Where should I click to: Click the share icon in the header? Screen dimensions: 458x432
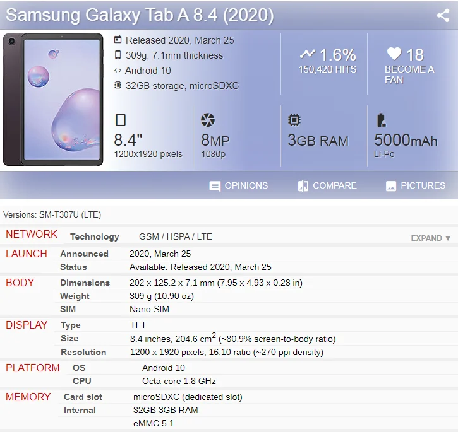(443, 16)
